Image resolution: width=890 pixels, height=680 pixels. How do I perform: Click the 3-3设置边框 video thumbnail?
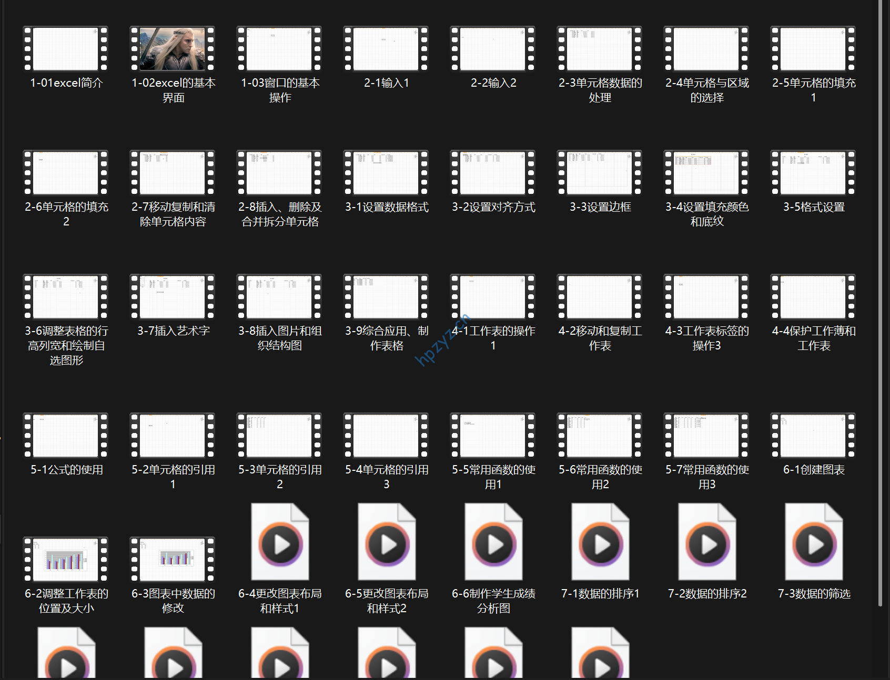[x=600, y=173]
